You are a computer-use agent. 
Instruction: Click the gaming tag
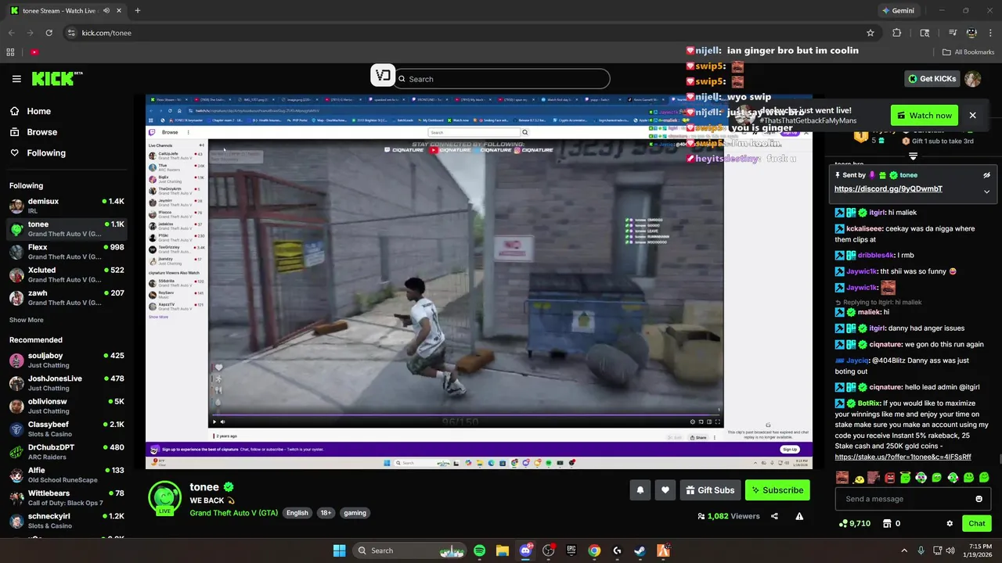pos(355,513)
